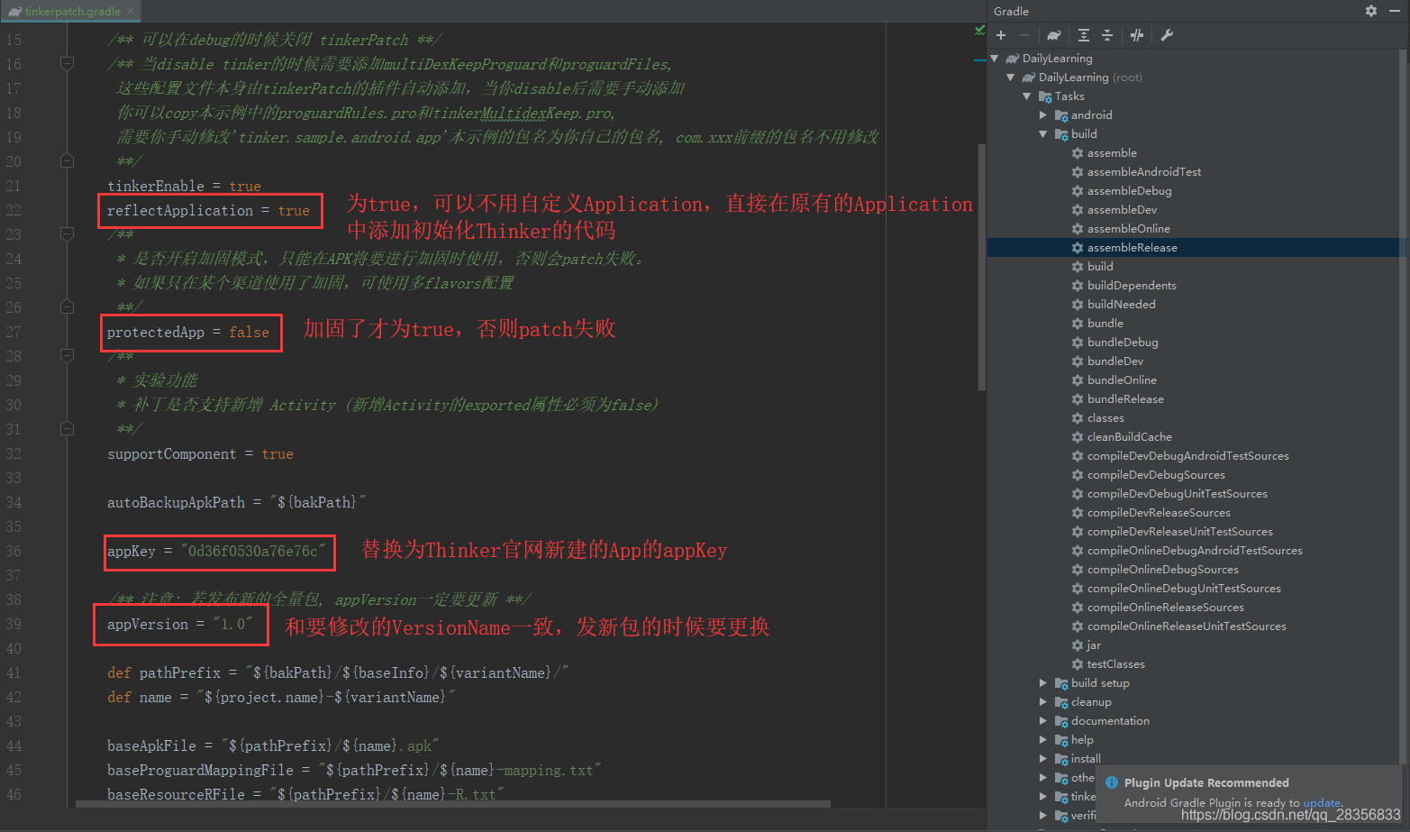
Task: Collapse the build task group
Action: 1043,133
